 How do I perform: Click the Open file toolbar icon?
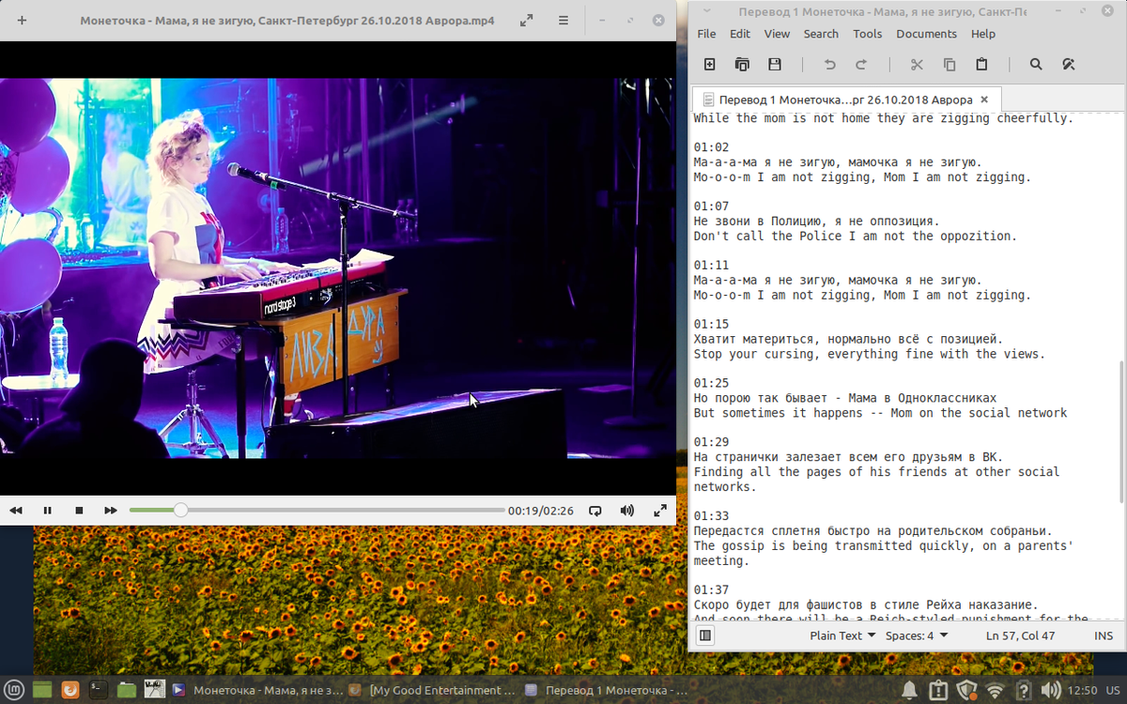click(742, 65)
